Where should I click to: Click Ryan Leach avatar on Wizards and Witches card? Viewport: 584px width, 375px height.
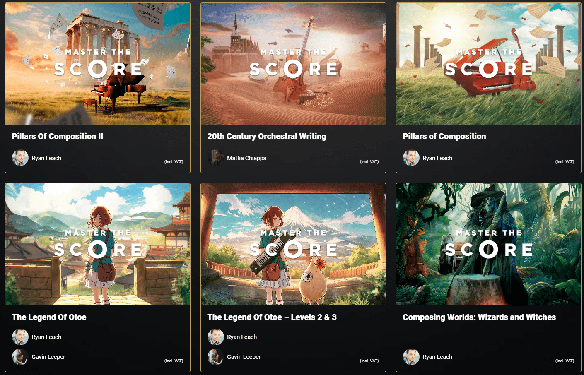point(411,357)
